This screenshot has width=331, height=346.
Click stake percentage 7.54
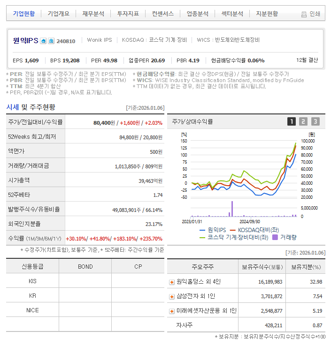point(317,296)
